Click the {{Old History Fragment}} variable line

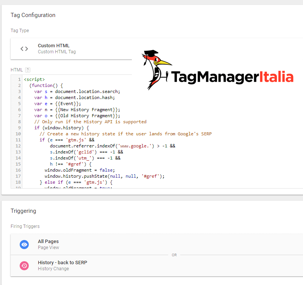pos(77,116)
